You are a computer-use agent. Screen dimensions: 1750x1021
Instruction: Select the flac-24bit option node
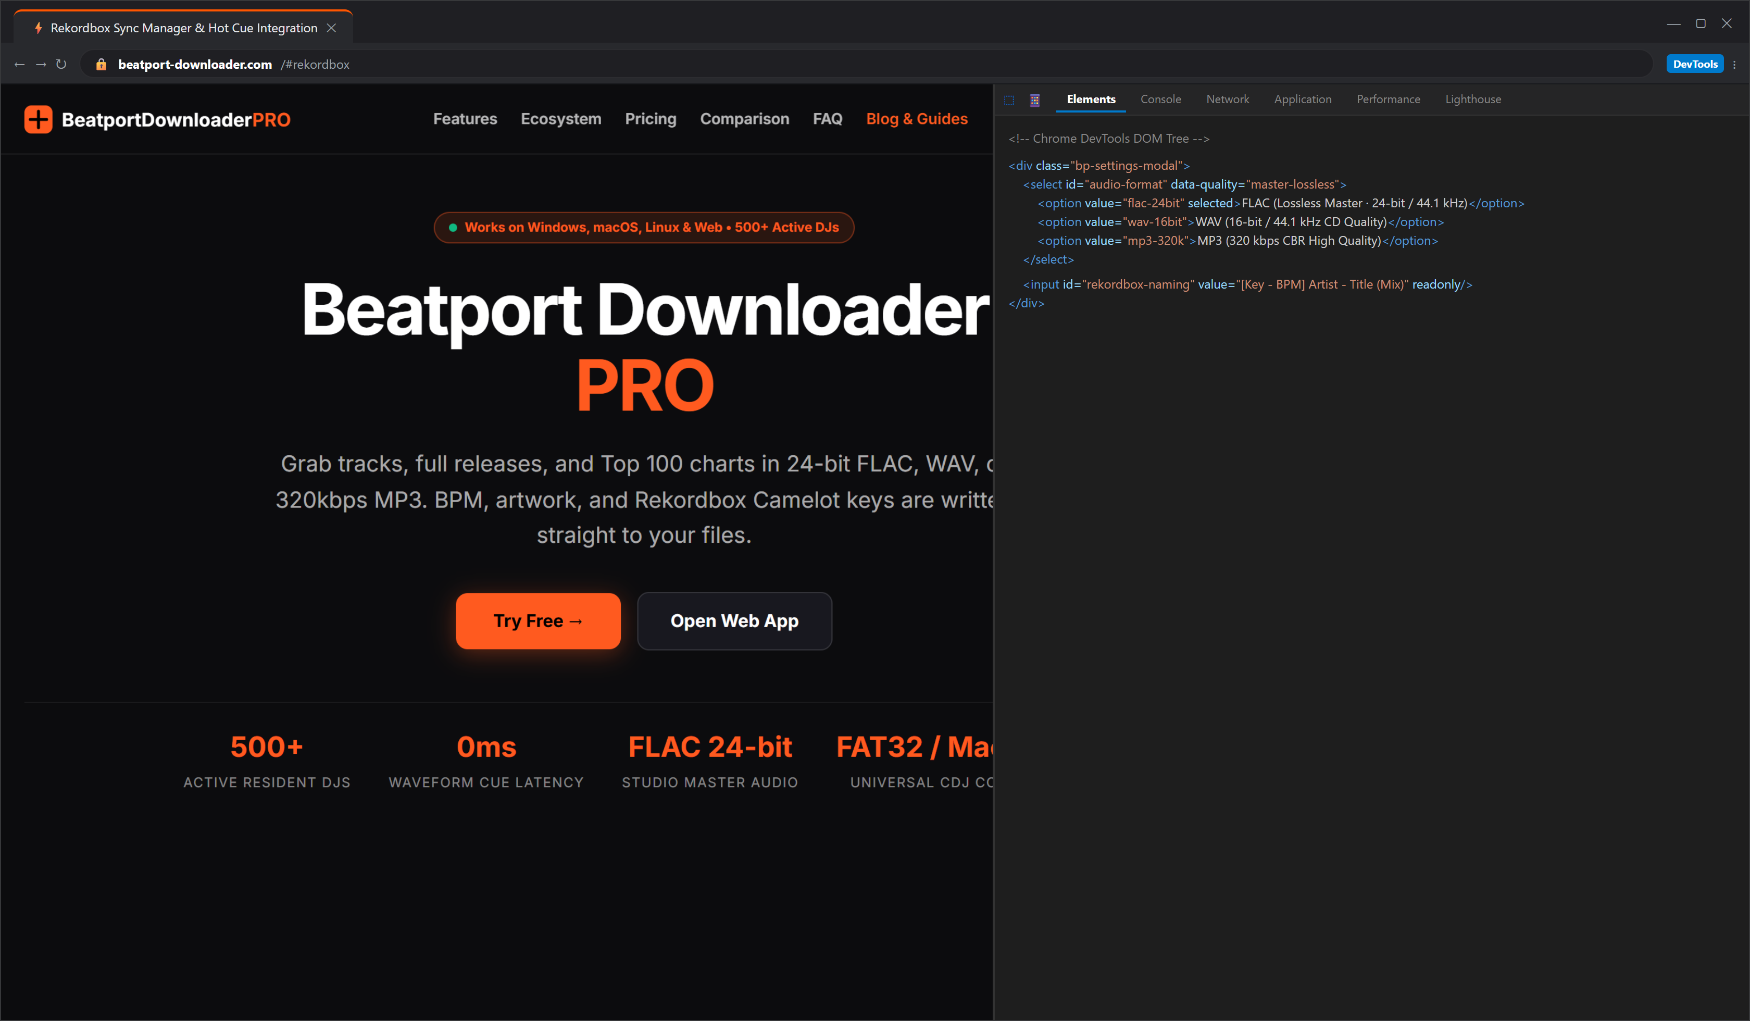click(x=1281, y=203)
